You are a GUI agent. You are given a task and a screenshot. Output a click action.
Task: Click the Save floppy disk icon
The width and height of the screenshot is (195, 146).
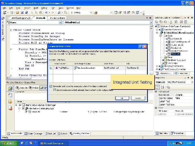click(22, 12)
